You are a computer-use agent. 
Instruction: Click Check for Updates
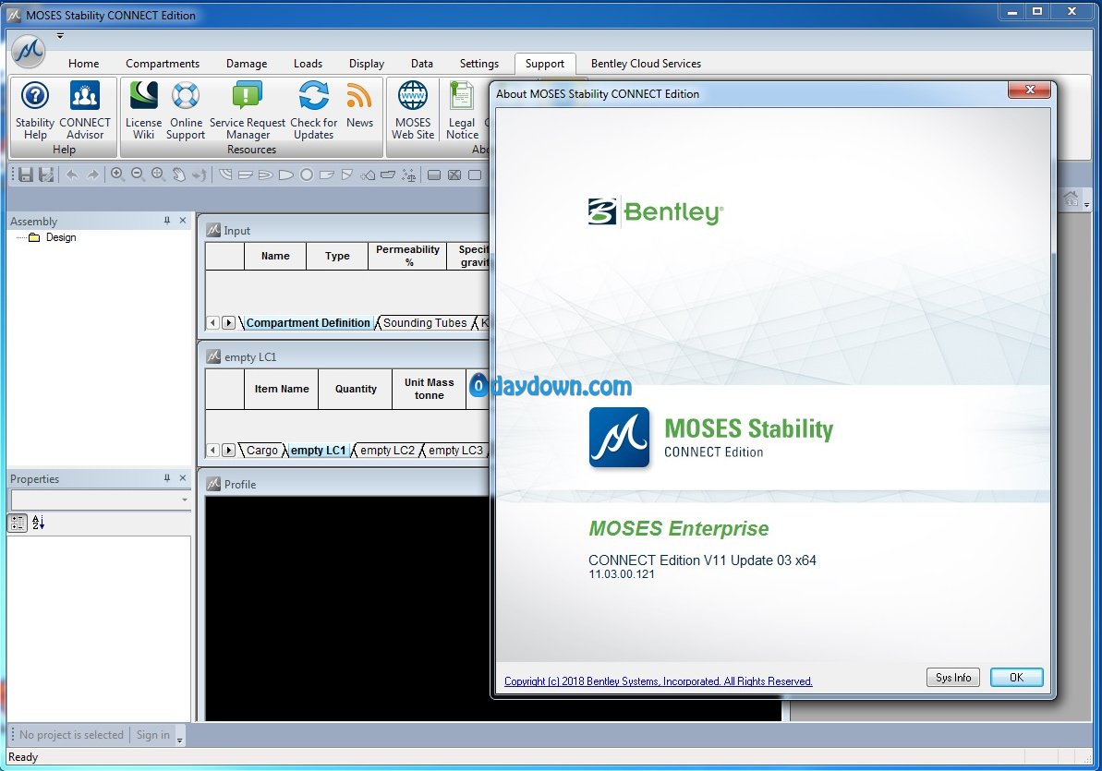coord(313,111)
